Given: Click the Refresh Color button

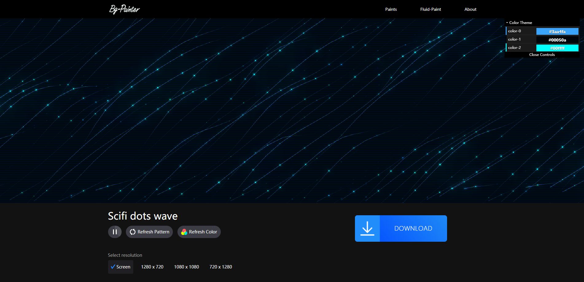Looking at the screenshot, I should point(199,232).
